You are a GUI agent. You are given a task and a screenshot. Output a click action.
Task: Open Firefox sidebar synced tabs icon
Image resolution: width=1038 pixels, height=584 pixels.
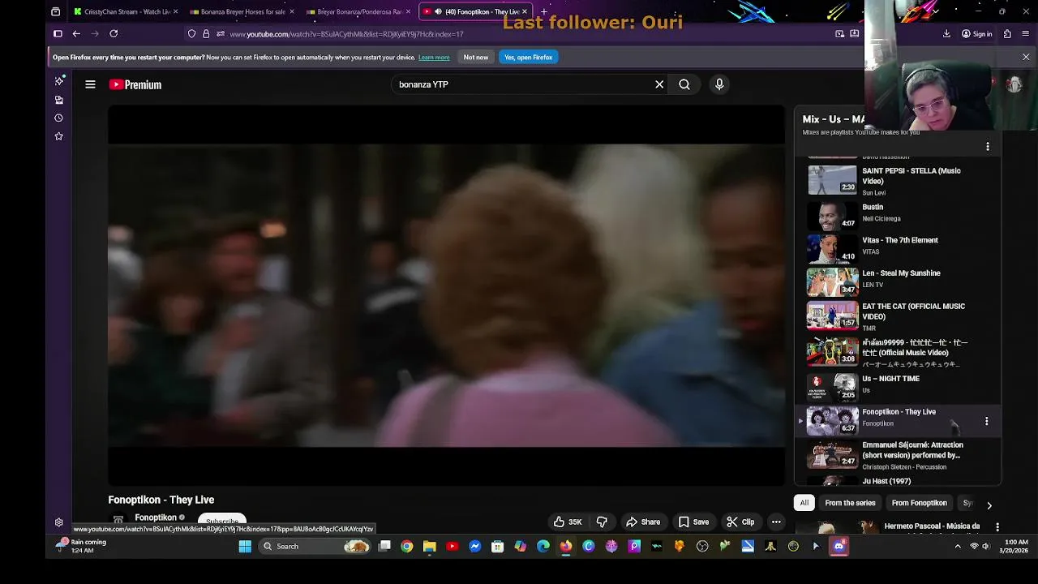(59, 100)
